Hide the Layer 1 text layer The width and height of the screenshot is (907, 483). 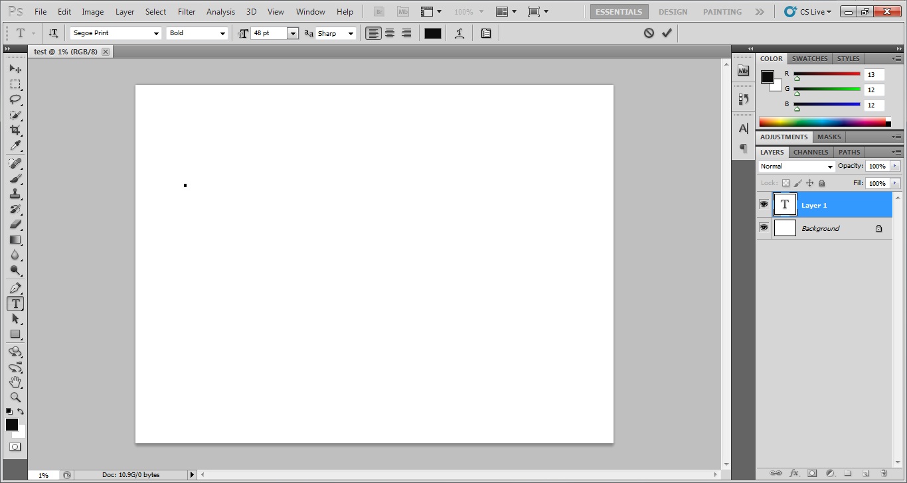point(764,204)
